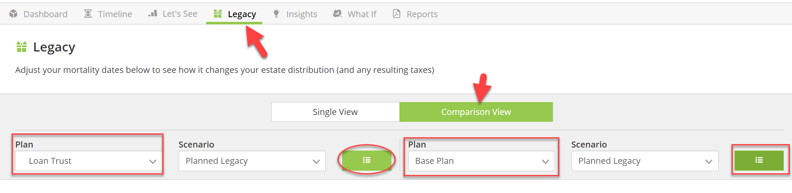This screenshot has width=792, height=193.
Task: Open the Base Plan dropdown
Action: click(481, 161)
